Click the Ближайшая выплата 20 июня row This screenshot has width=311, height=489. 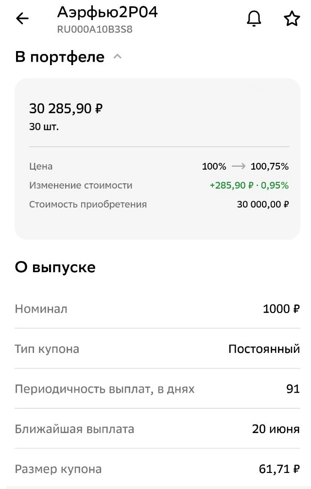point(155,429)
